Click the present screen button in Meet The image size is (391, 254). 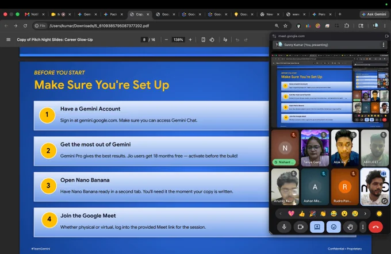[x=317, y=227]
